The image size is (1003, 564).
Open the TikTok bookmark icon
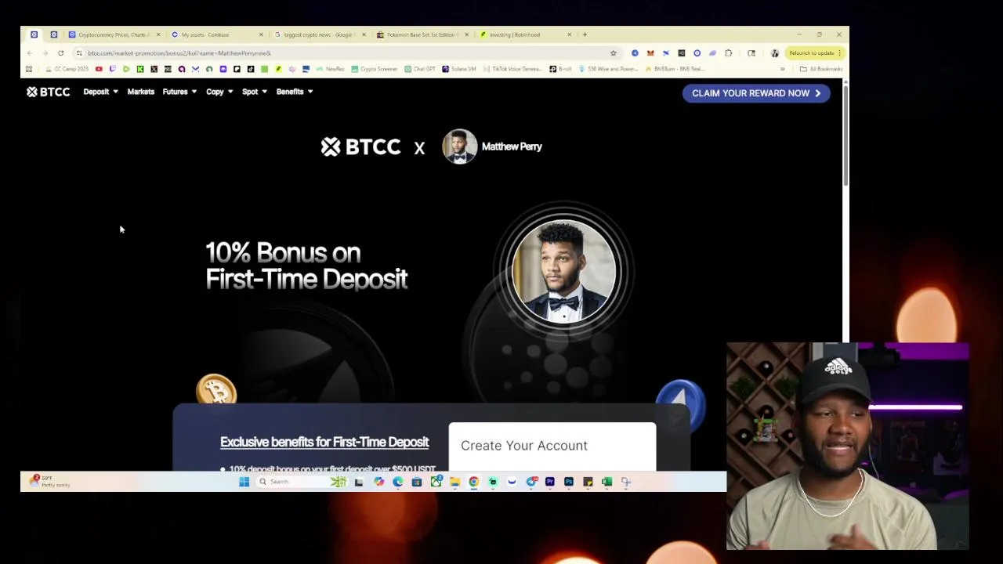[251, 69]
